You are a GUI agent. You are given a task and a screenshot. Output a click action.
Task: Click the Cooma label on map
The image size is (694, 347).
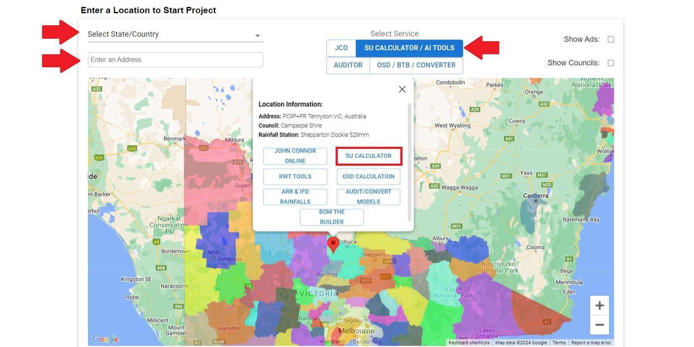click(x=535, y=247)
